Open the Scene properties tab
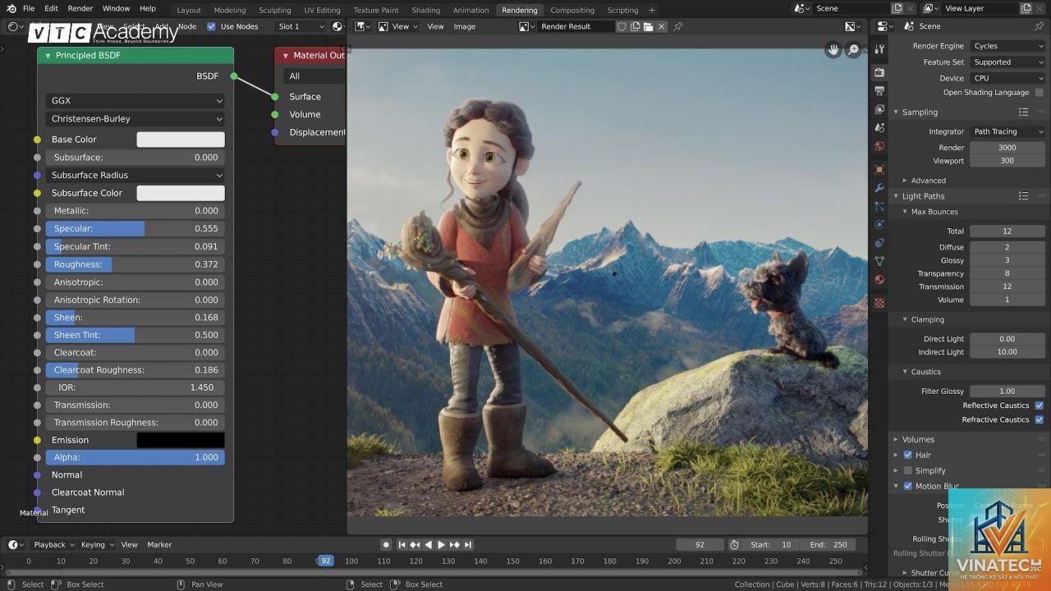 [879, 127]
